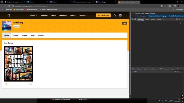
Task: Click Switch DevTools to Russian button
Action: click(176, 16)
